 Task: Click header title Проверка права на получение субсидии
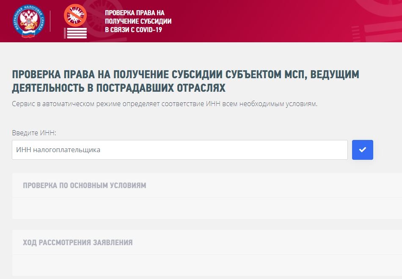point(138,21)
